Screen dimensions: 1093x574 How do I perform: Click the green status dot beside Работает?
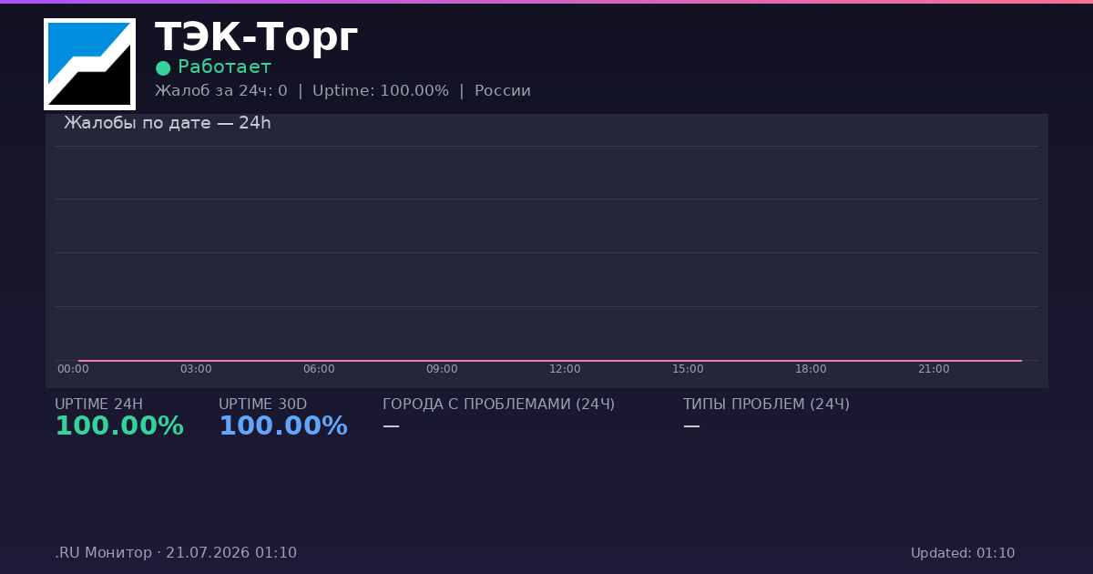pos(163,68)
